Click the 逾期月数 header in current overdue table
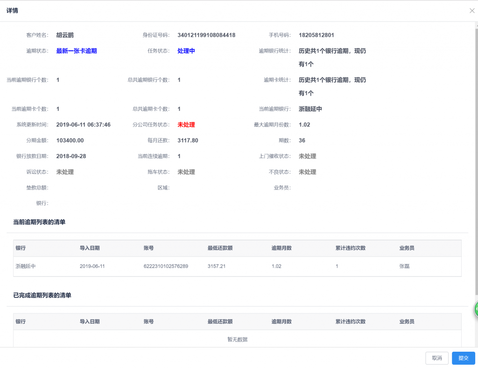Viewport: 478px width, 368px height. (x=281, y=248)
